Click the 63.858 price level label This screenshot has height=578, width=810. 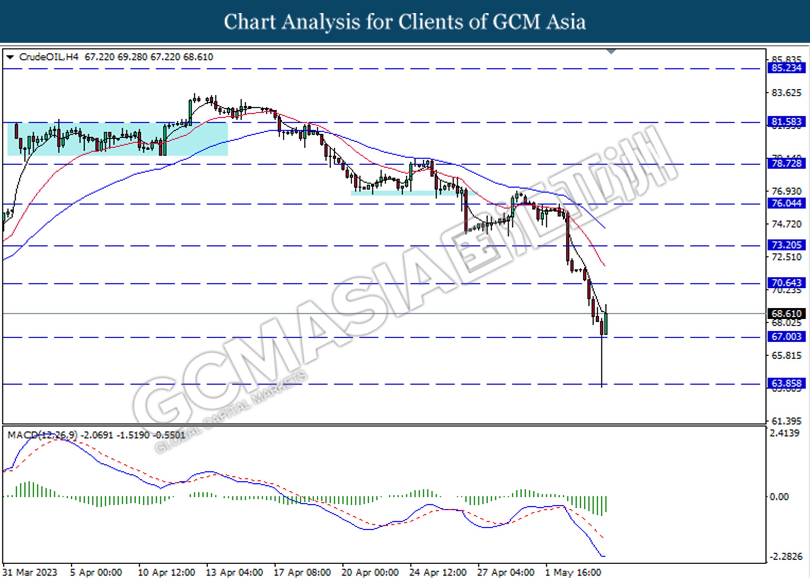[x=786, y=383]
